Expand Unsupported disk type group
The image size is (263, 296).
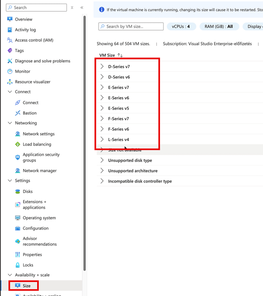tap(102, 160)
